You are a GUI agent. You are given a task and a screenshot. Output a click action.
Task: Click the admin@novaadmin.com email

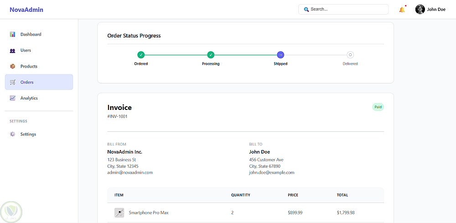130,172
